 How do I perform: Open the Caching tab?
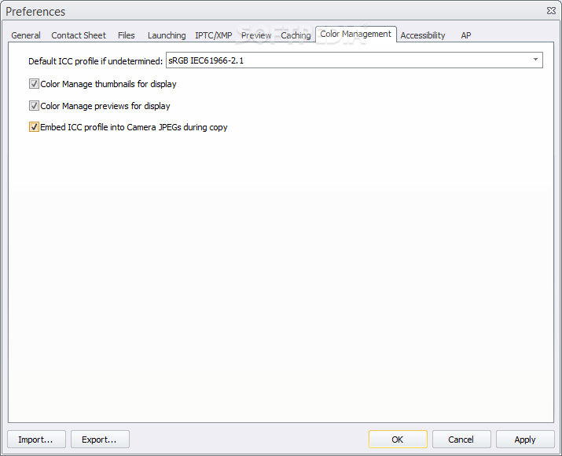tap(296, 35)
